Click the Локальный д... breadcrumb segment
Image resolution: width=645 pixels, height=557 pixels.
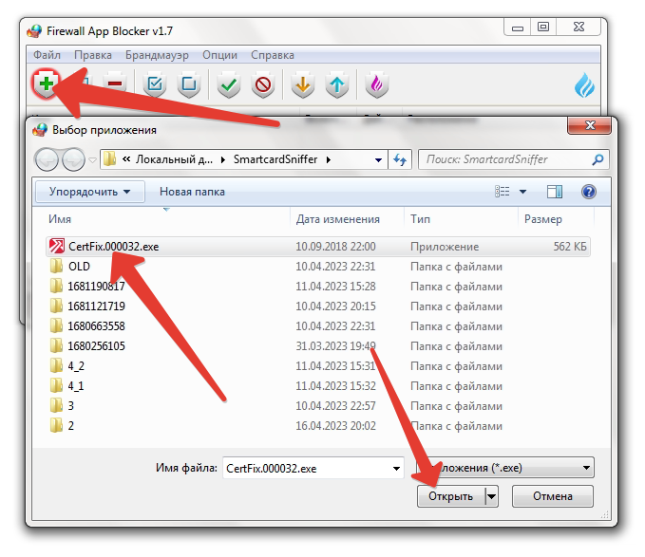point(175,159)
